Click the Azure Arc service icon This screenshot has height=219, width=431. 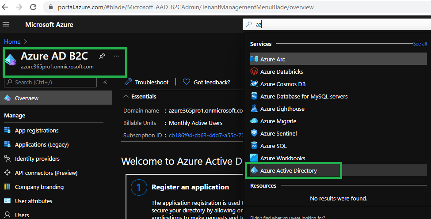[x=254, y=59]
